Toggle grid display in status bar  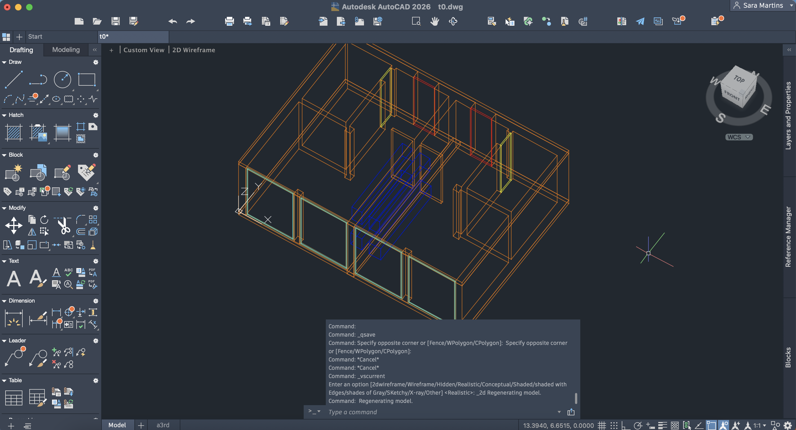click(601, 425)
